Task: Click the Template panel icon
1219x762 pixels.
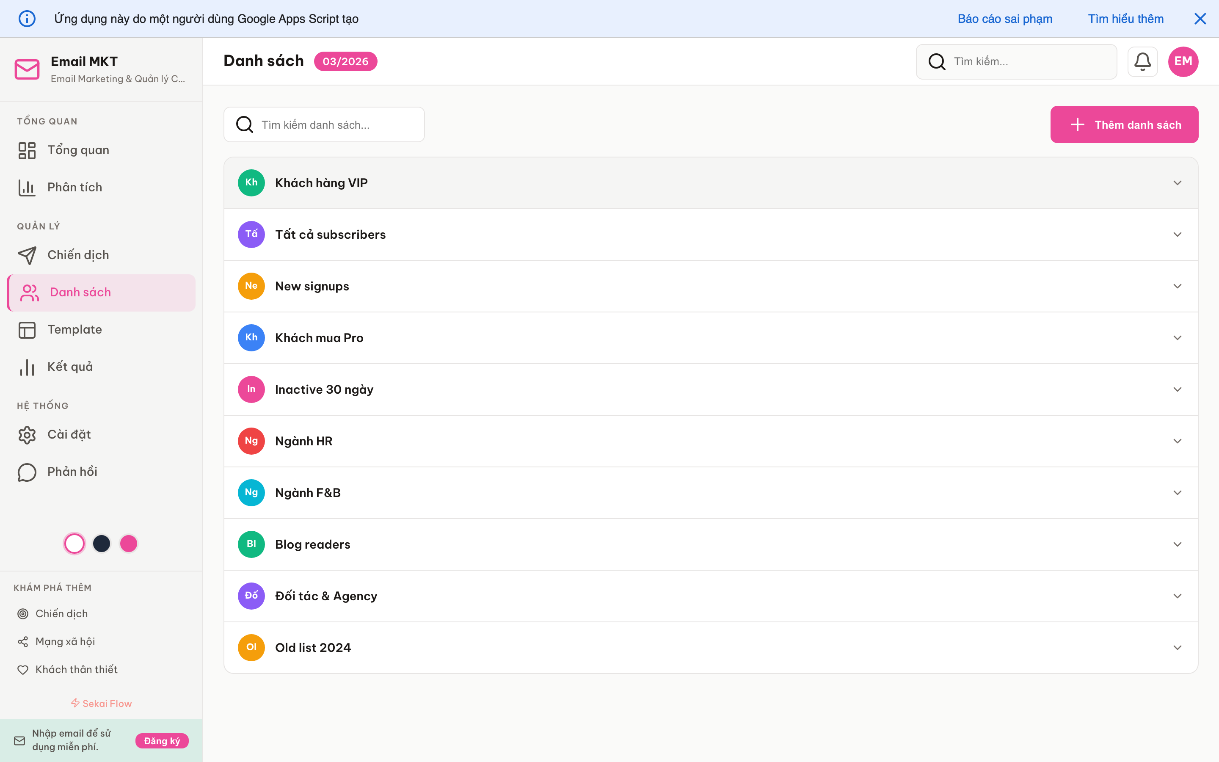Action: click(x=27, y=330)
